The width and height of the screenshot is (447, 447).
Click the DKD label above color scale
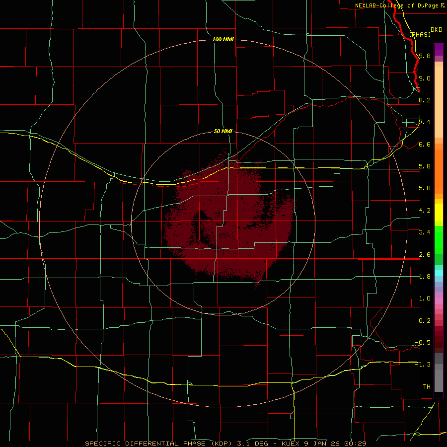437,29
